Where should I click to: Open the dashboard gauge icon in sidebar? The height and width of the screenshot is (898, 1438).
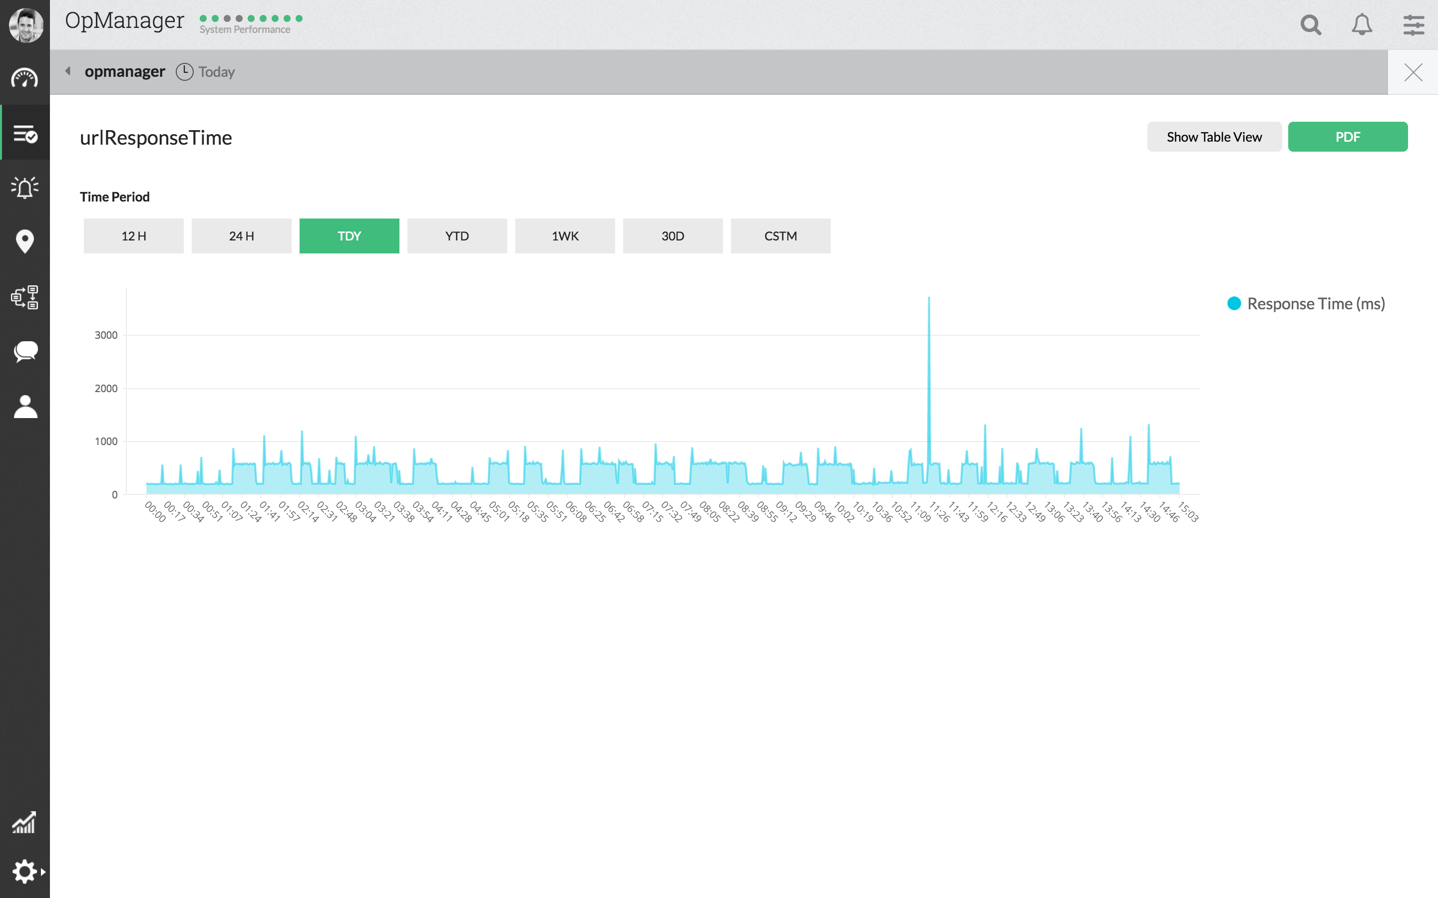pyautogui.click(x=24, y=78)
